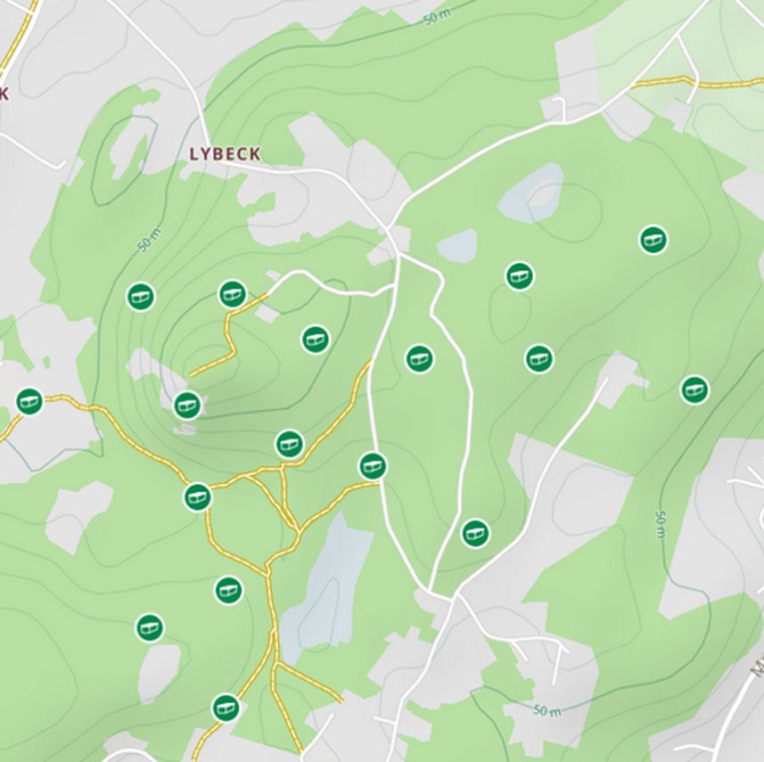Open the southwestern marker above the grey clearing
The image size is (764, 762).
[x=150, y=627]
